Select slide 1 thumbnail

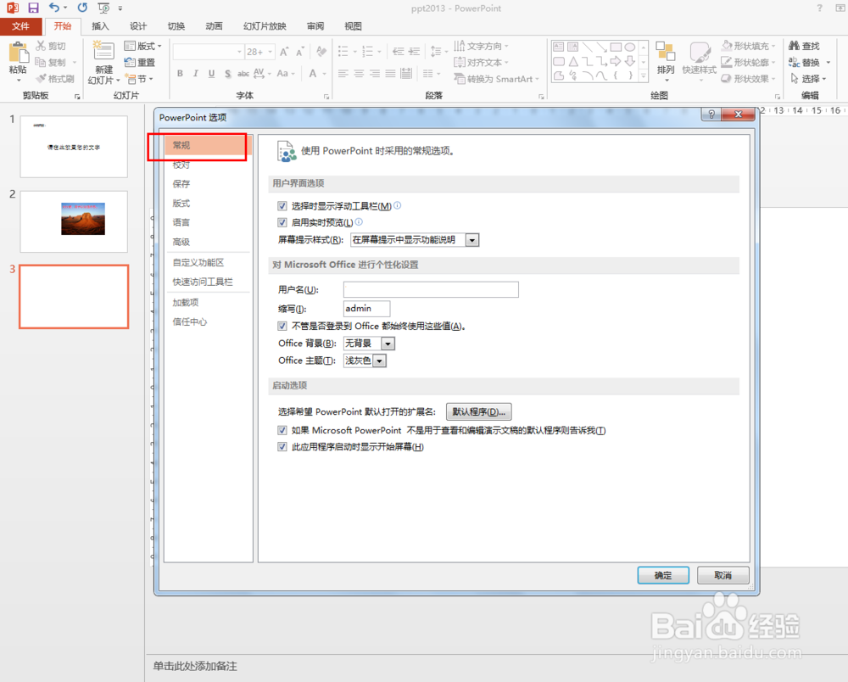pos(74,147)
